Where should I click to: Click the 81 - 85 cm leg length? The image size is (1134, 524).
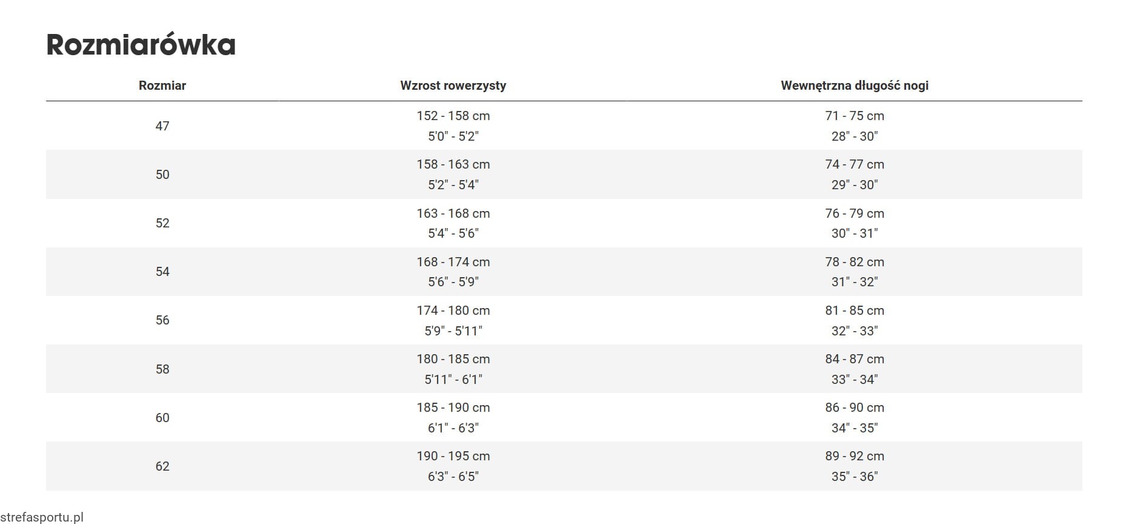(854, 311)
